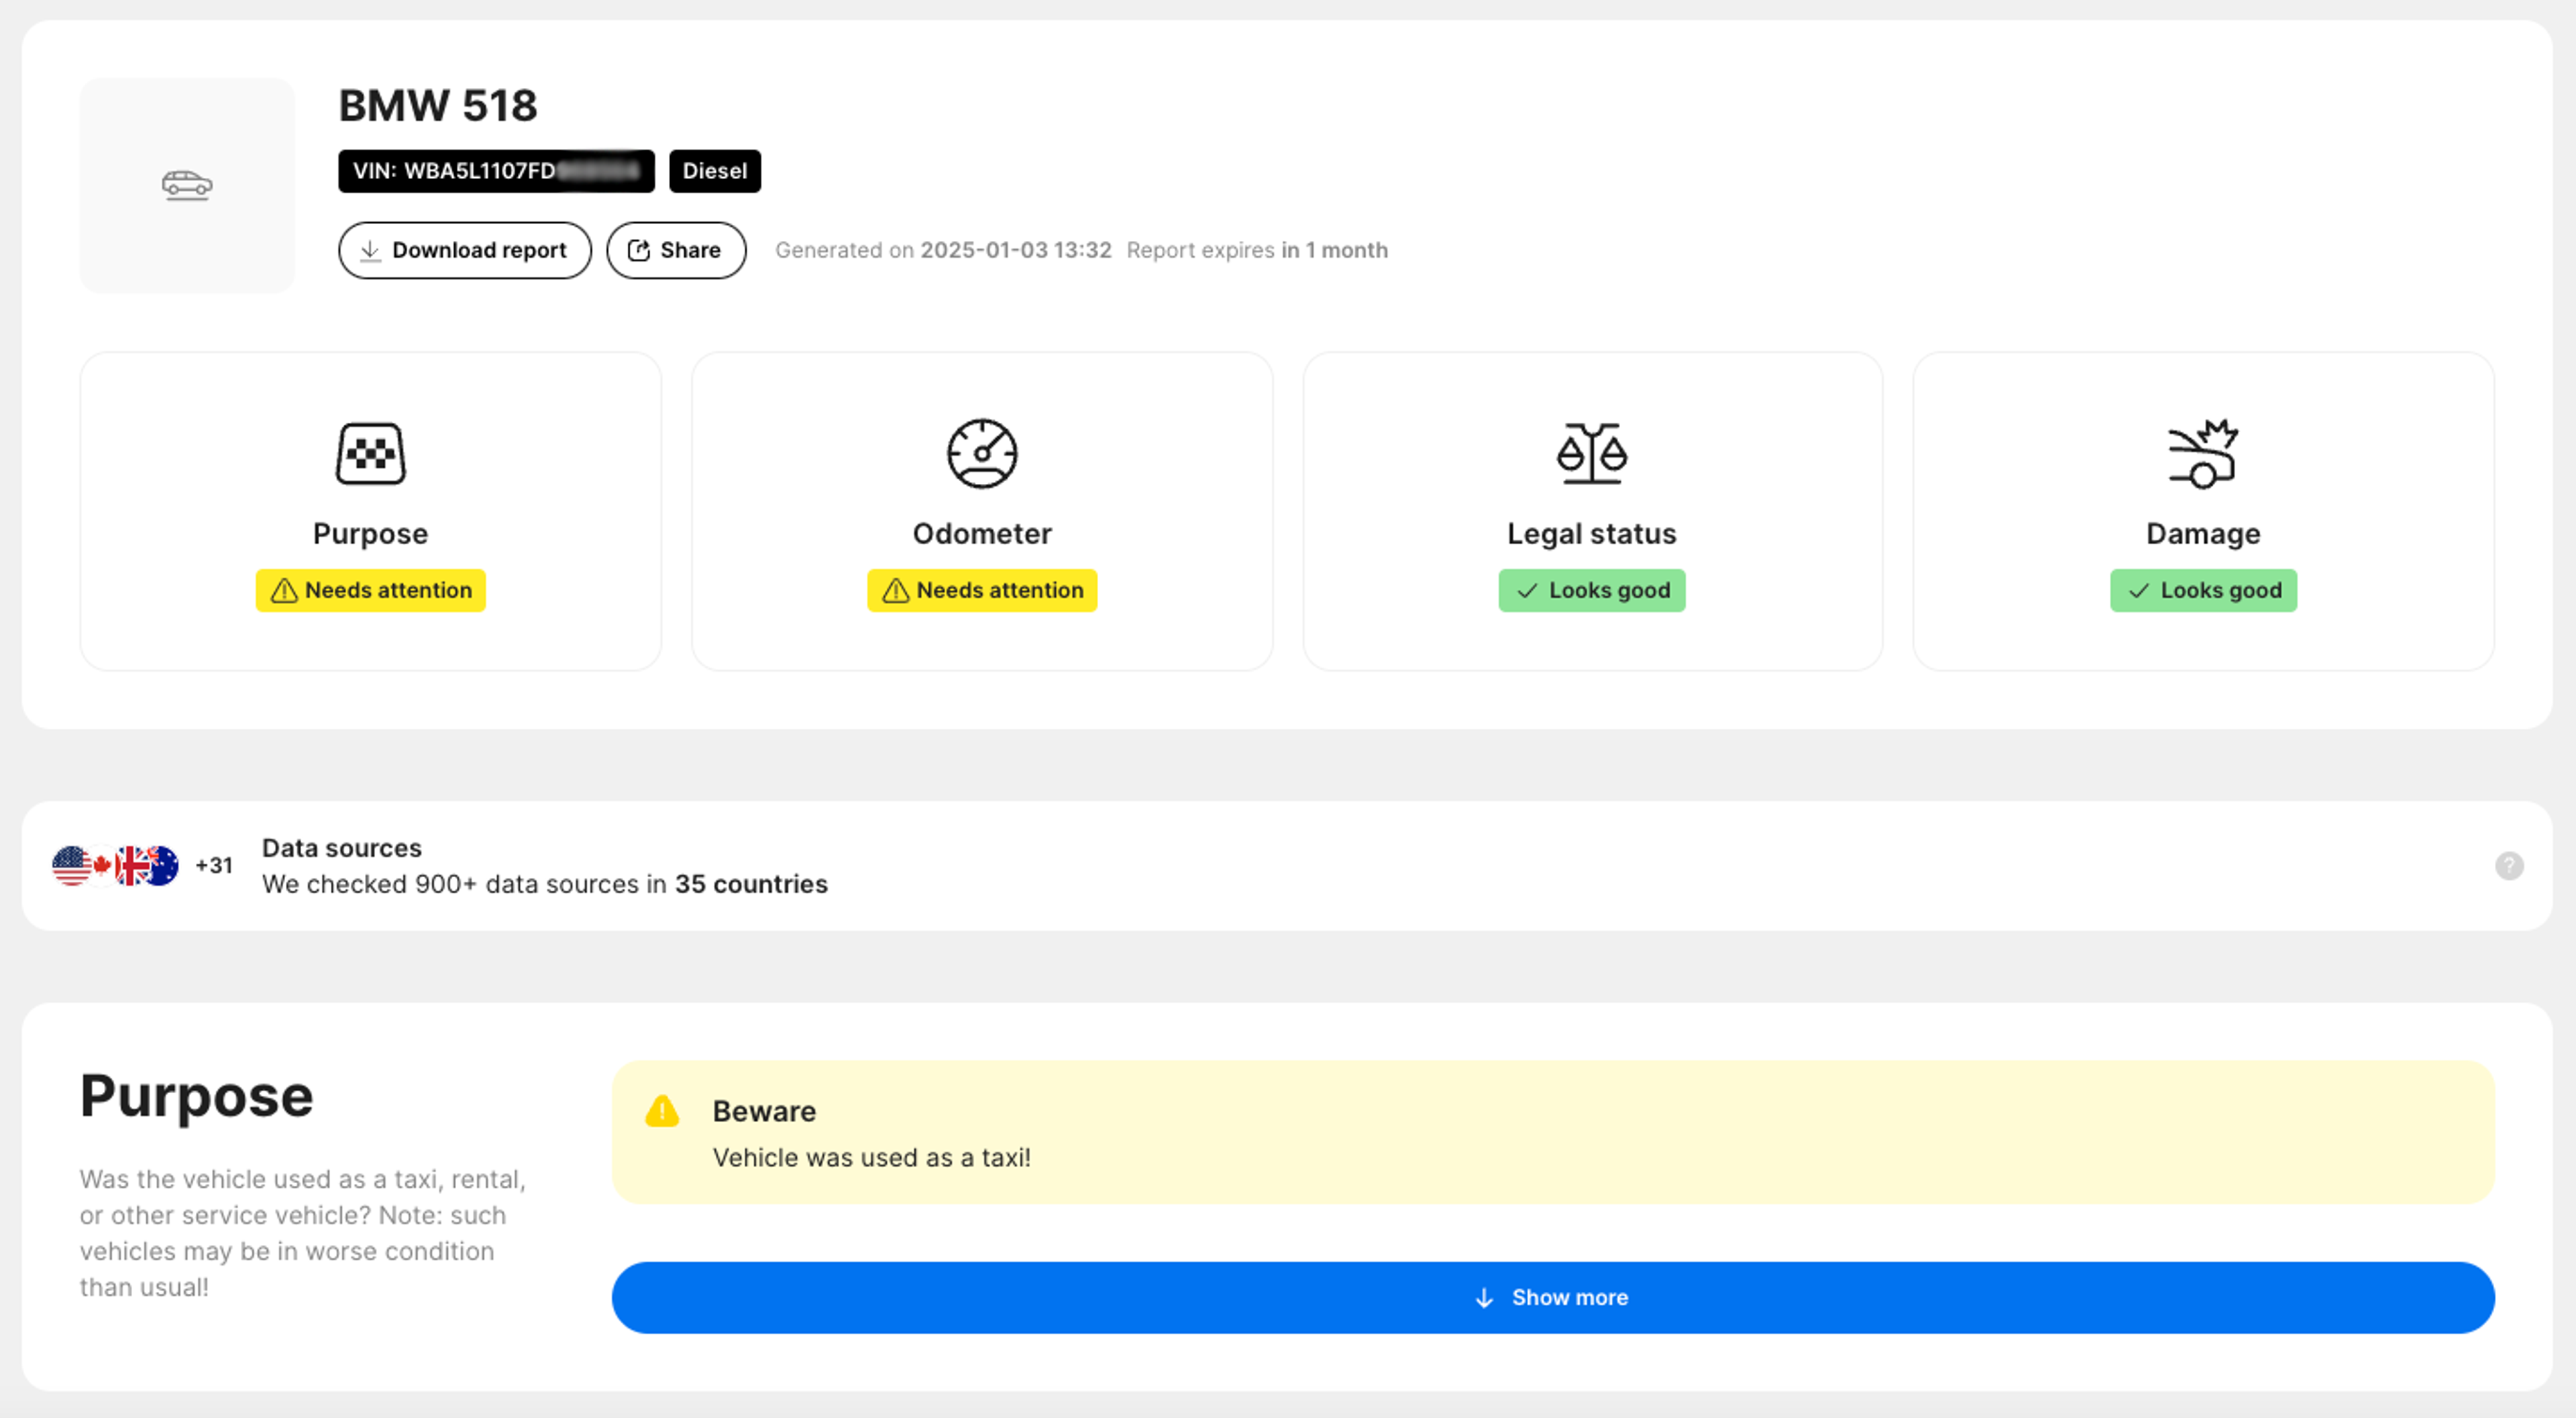The width and height of the screenshot is (2576, 1418).
Task: Click the VIN number badge
Action: tap(496, 171)
